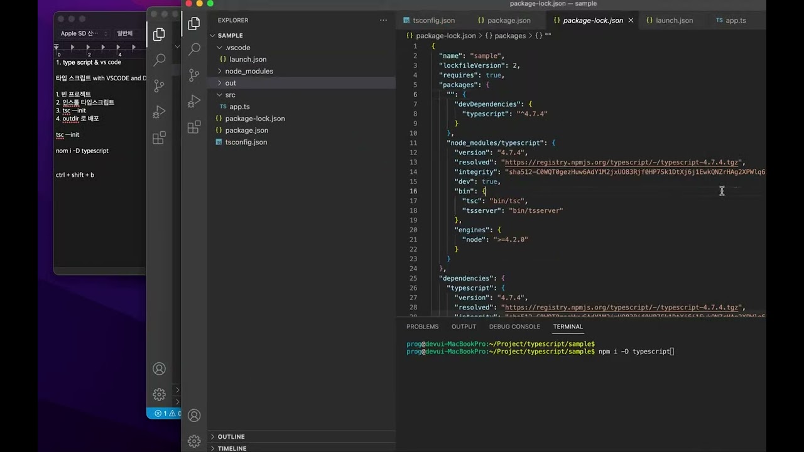Click the "tsserver" key on line 18
This screenshot has width=804, height=452.
tap(482, 210)
